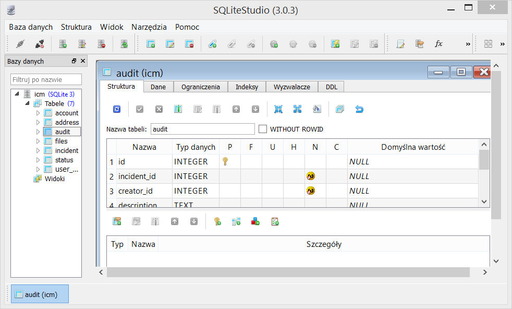Show hidden main toolbar items via first chevron
The height and width of the screenshot is (309, 512).
(x=468, y=44)
